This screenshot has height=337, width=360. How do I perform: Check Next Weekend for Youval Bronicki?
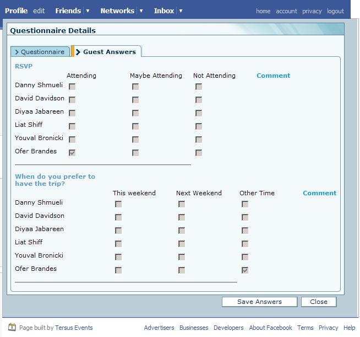tap(182, 257)
